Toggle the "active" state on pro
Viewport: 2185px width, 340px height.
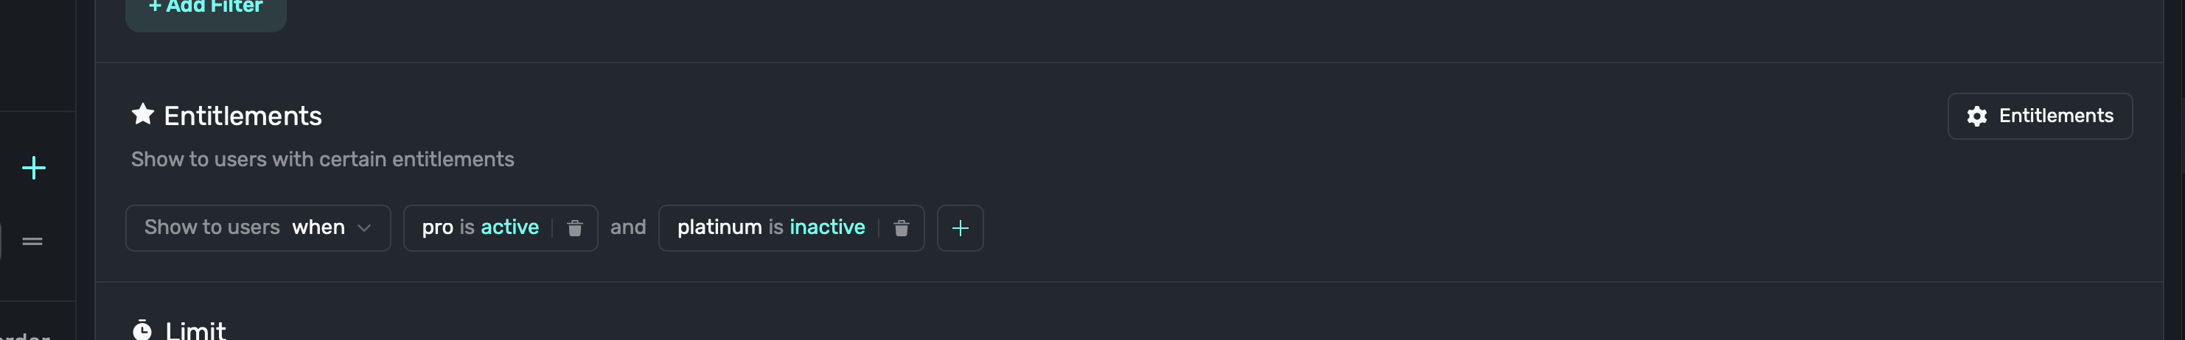509,228
